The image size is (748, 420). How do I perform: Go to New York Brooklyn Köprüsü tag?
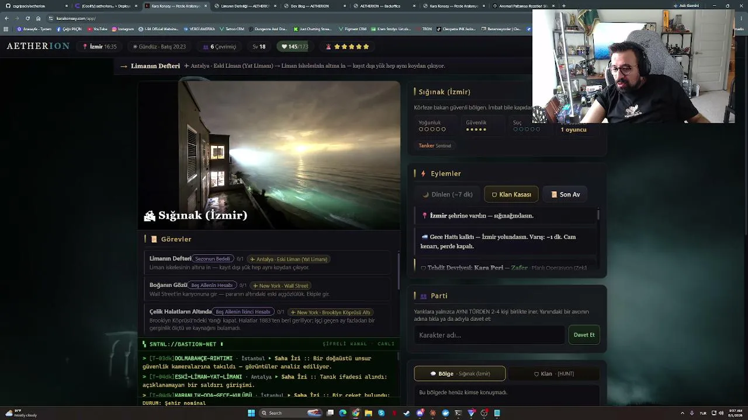point(330,312)
